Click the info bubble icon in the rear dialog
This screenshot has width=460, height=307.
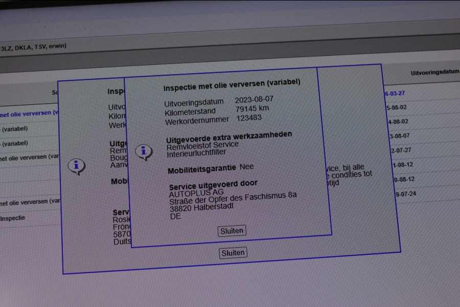[76, 166]
